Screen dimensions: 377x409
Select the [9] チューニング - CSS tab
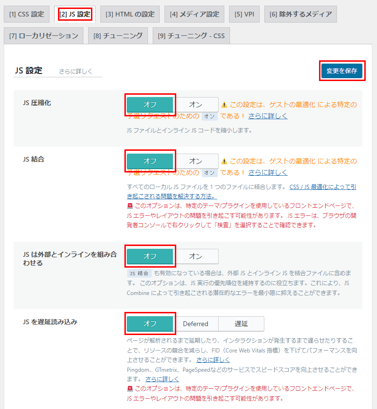coord(191,36)
